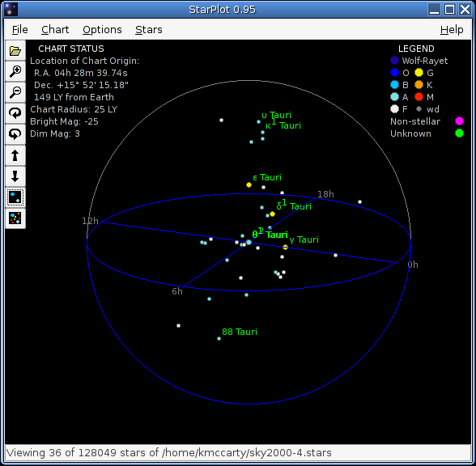Click the CHART STATUS heading
The height and width of the screenshot is (466, 476).
click(x=71, y=49)
